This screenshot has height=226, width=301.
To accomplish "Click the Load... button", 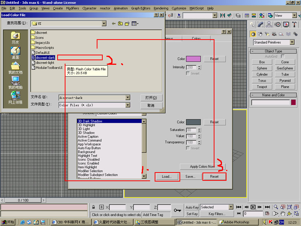I will (x=167, y=176).
